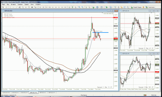Choose the Fibonacci Retracement tool
Image resolution: width=162 pixels, height=97 pixels.
pyautogui.click(x=23, y=7)
